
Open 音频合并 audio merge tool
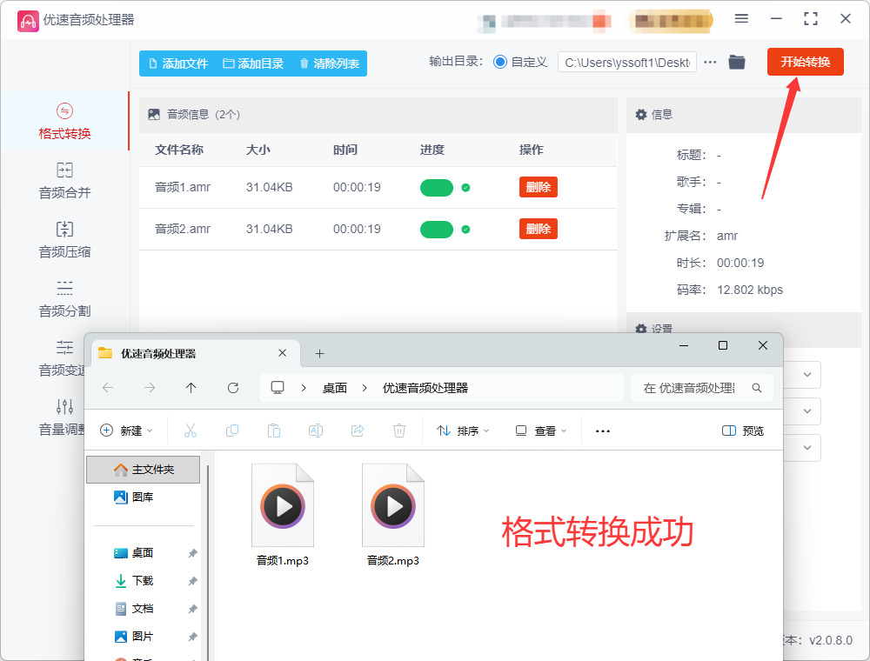pyautogui.click(x=64, y=181)
